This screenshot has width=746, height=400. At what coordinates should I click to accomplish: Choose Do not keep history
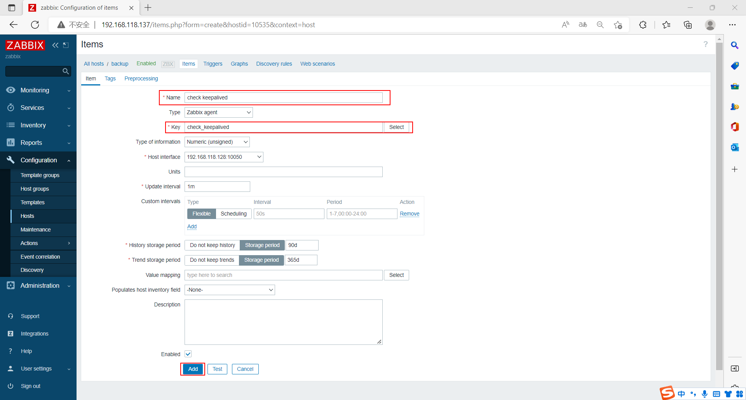[x=212, y=245]
